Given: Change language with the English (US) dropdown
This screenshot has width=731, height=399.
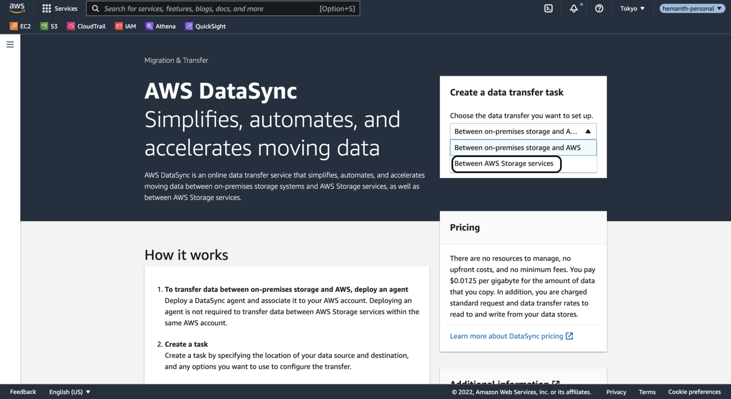Looking at the screenshot, I should 69,391.
